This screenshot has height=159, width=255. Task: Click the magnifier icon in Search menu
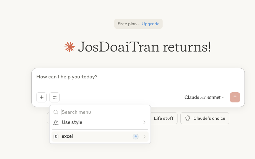click(x=56, y=112)
